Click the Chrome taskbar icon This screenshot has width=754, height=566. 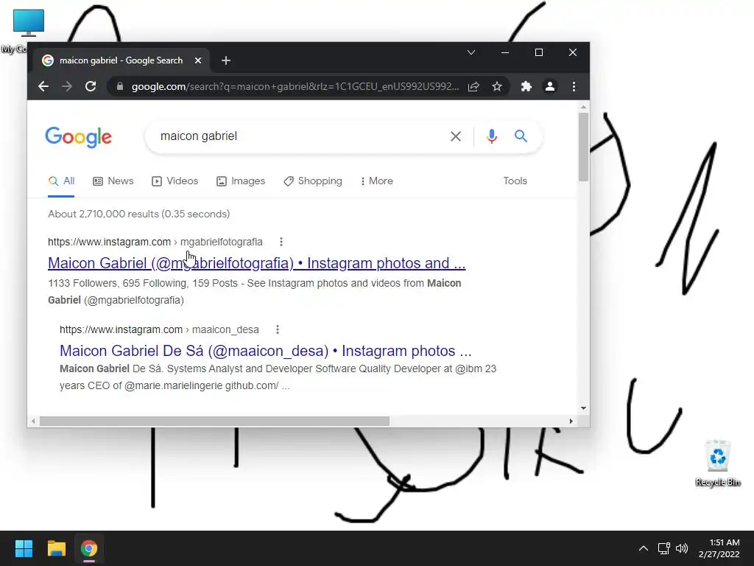tap(89, 548)
